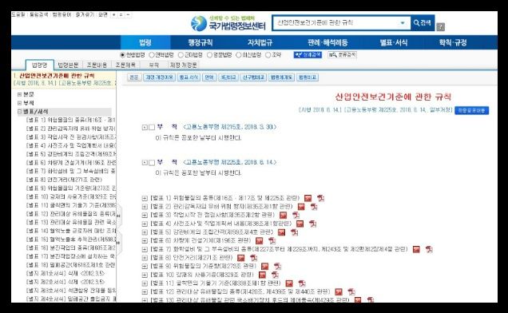Expand the 부칙 제215호 section
Image resolution: width=508 pixels, height=313 pixels.
145,127
